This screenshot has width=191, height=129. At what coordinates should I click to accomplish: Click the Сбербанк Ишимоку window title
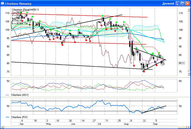(x=18, y=4)
